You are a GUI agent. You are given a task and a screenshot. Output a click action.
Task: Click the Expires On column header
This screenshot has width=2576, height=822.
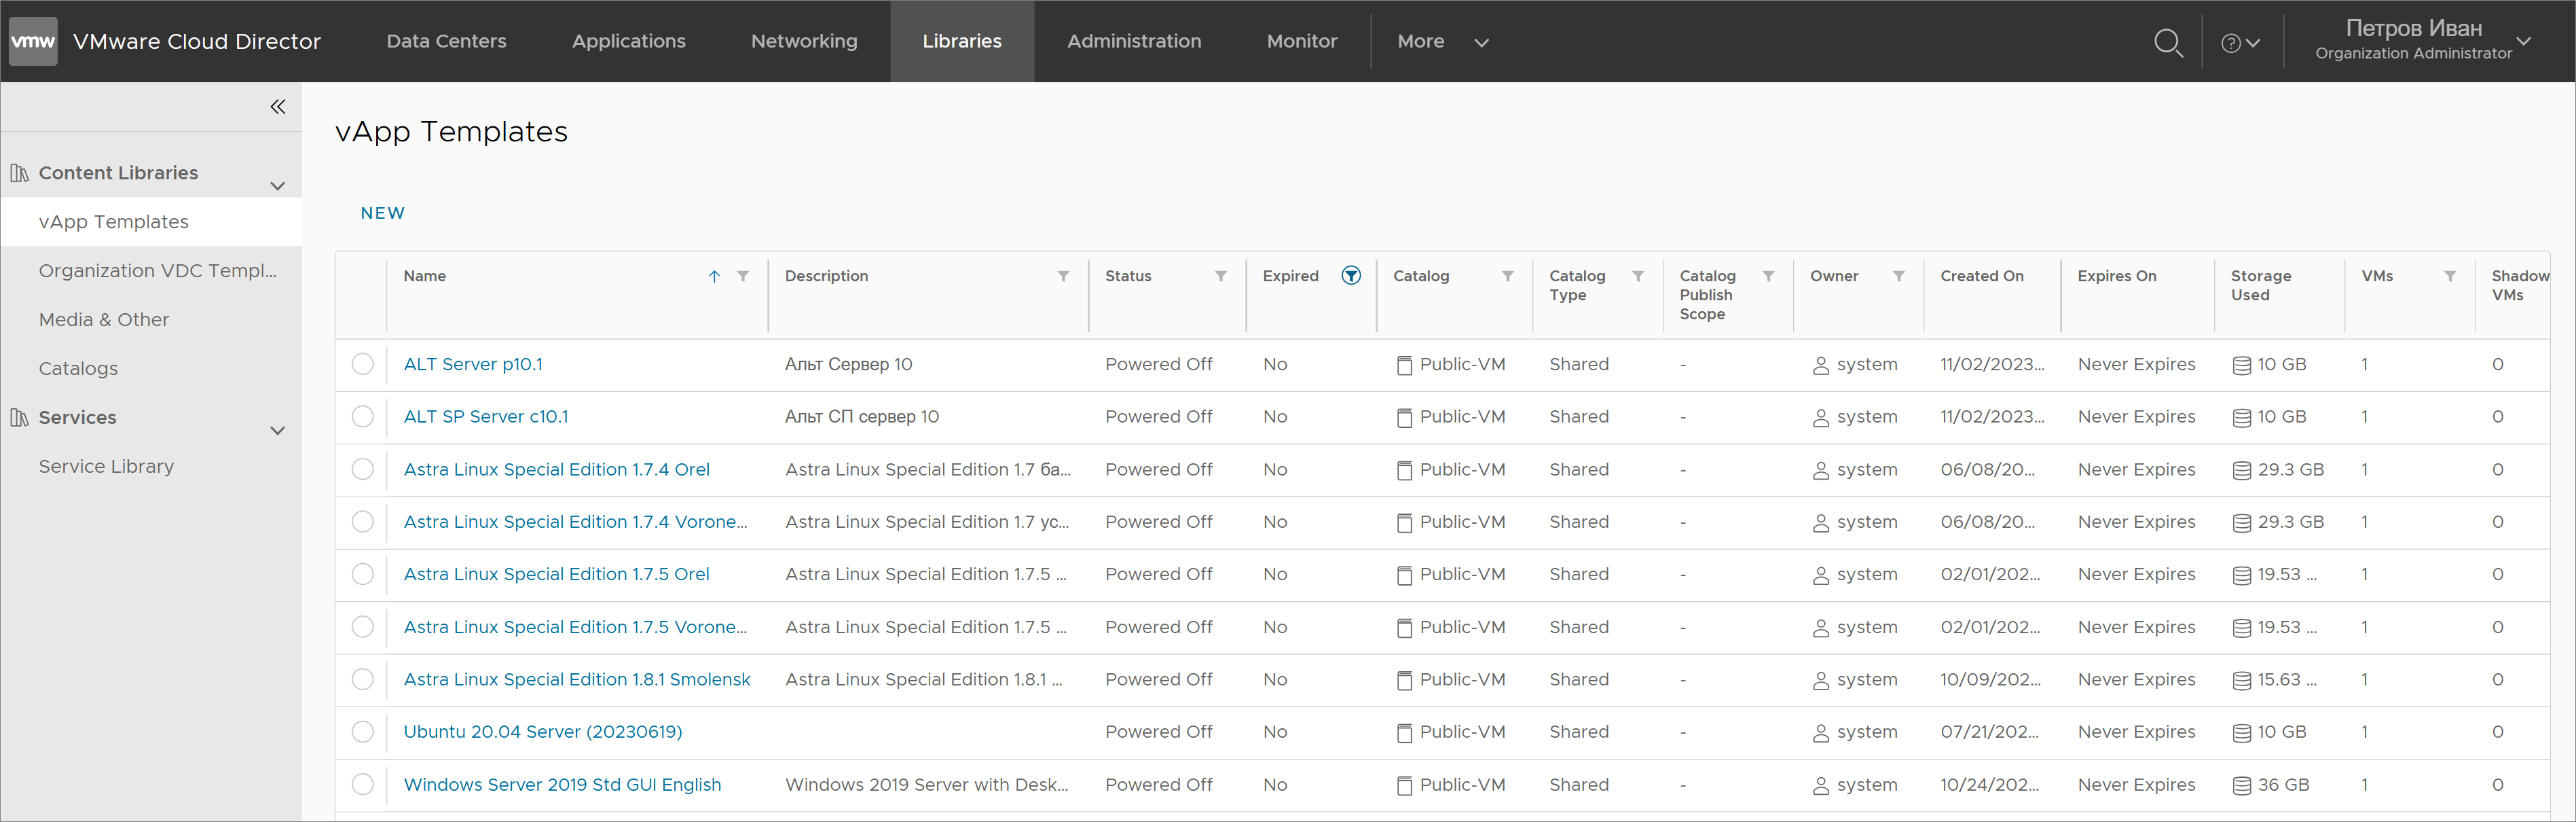pos(2116,276)
